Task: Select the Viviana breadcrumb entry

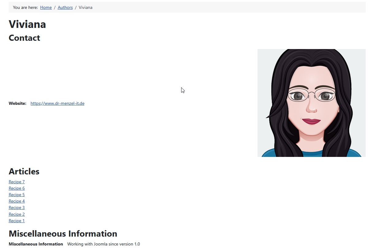Action: click(x=86, y=7)
